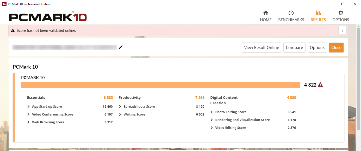Click the Digital Content Creation score 4 880
361x151 pixels.
pos(291,98)
